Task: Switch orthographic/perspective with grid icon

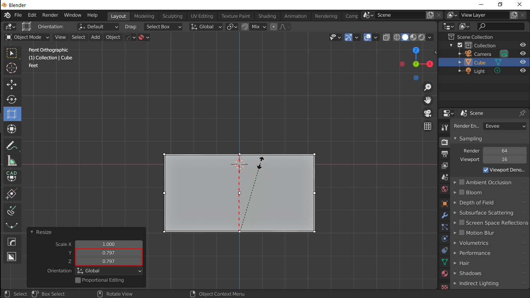Action: (x=428, y=126)
